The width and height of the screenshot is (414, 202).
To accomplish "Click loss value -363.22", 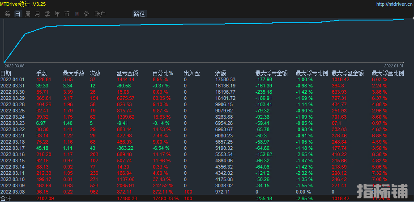I will click(126, 148).
